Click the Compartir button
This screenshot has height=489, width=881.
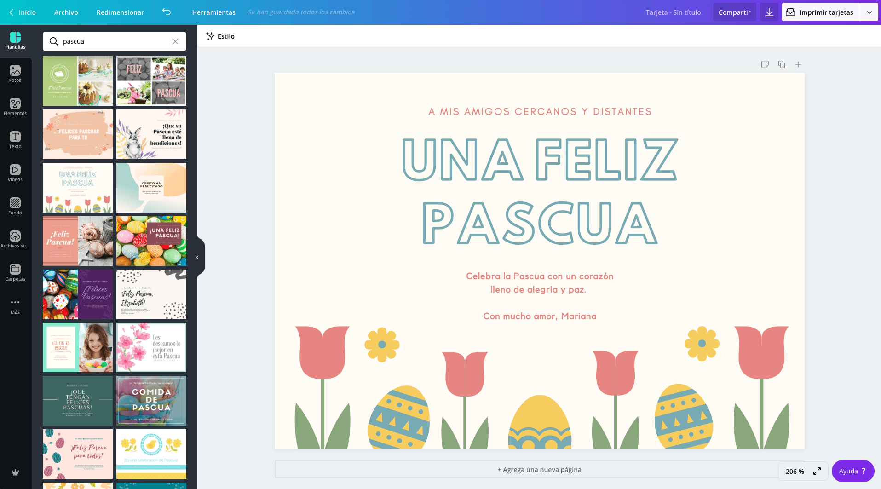click(734, 12)
